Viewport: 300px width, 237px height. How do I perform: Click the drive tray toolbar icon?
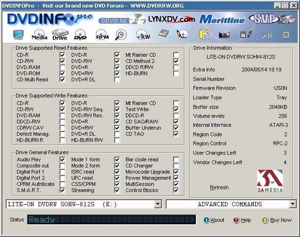pos(164,34)
